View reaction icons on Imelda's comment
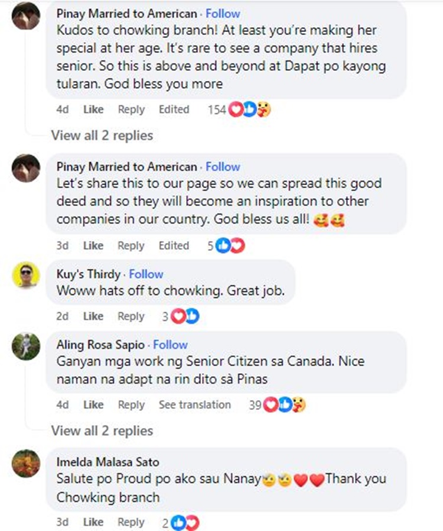Image resolution: width=443 pixels, height=531 pixels. click(185, 523)
